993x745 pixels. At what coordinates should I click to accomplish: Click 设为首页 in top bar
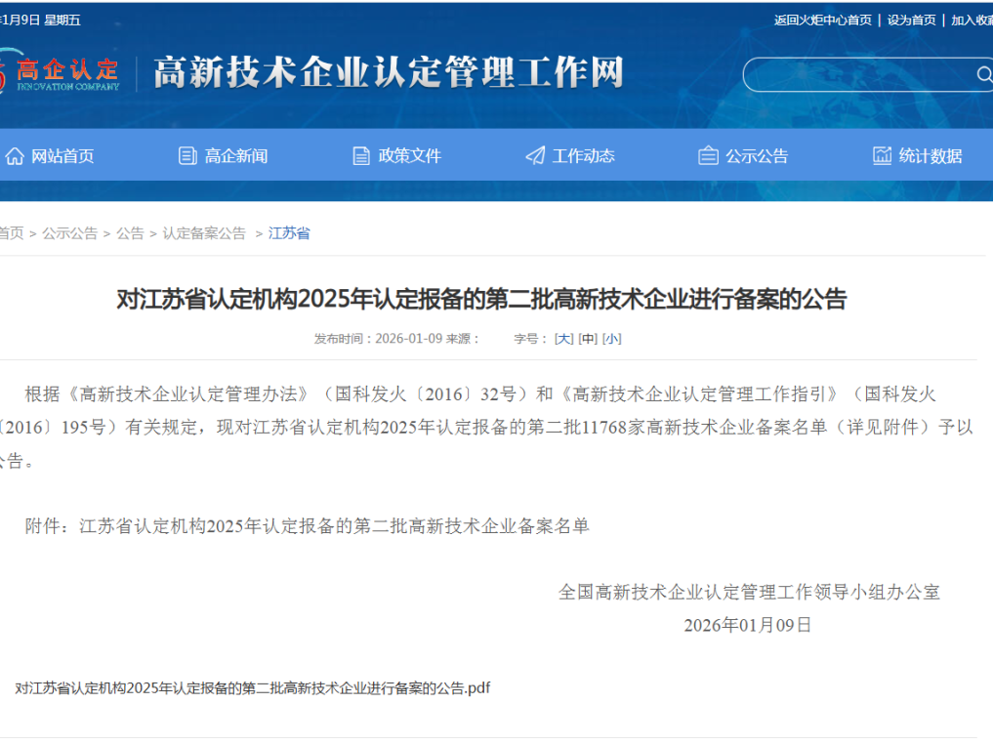(911, 21)
